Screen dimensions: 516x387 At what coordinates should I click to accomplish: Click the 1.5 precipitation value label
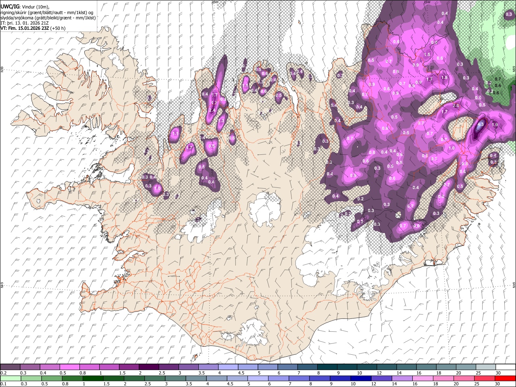[x=427, y=54]
